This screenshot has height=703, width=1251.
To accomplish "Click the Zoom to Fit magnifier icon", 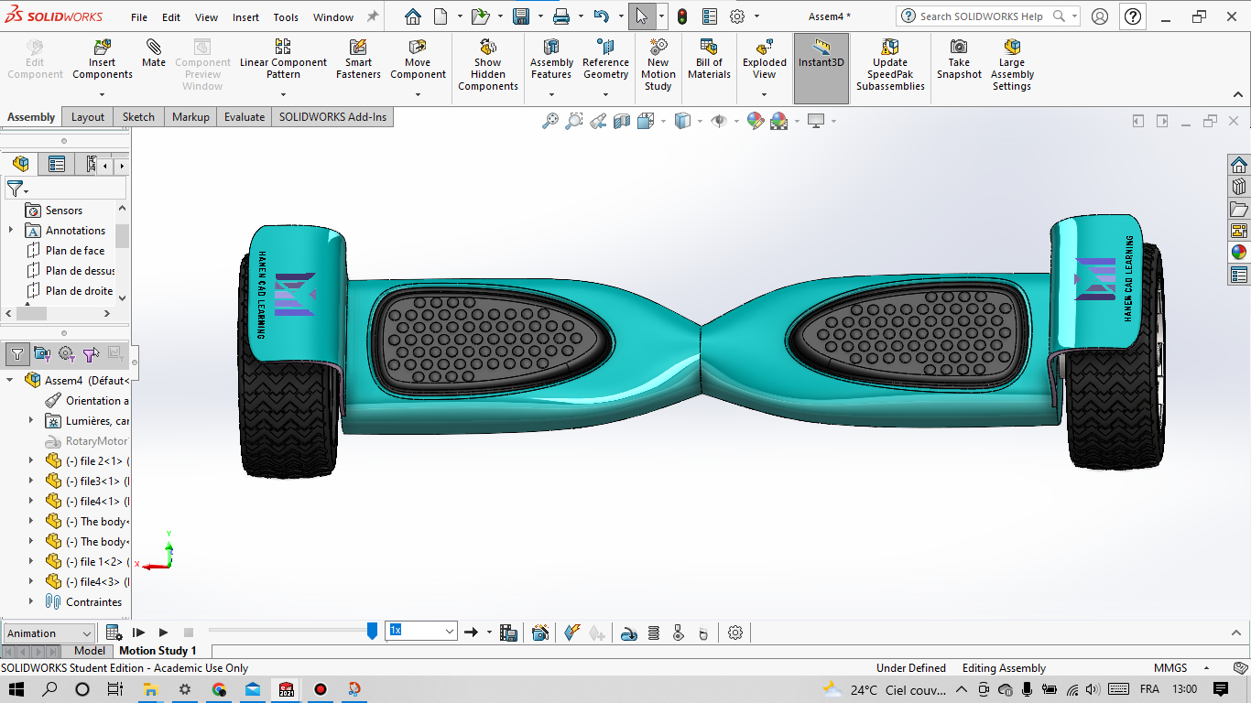I will pyautogui.click(x=549, y=121).
